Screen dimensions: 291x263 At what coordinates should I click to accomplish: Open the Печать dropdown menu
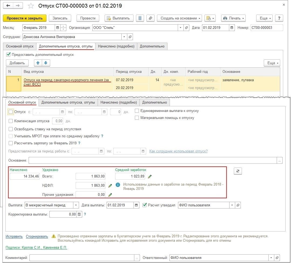(234, 18)
